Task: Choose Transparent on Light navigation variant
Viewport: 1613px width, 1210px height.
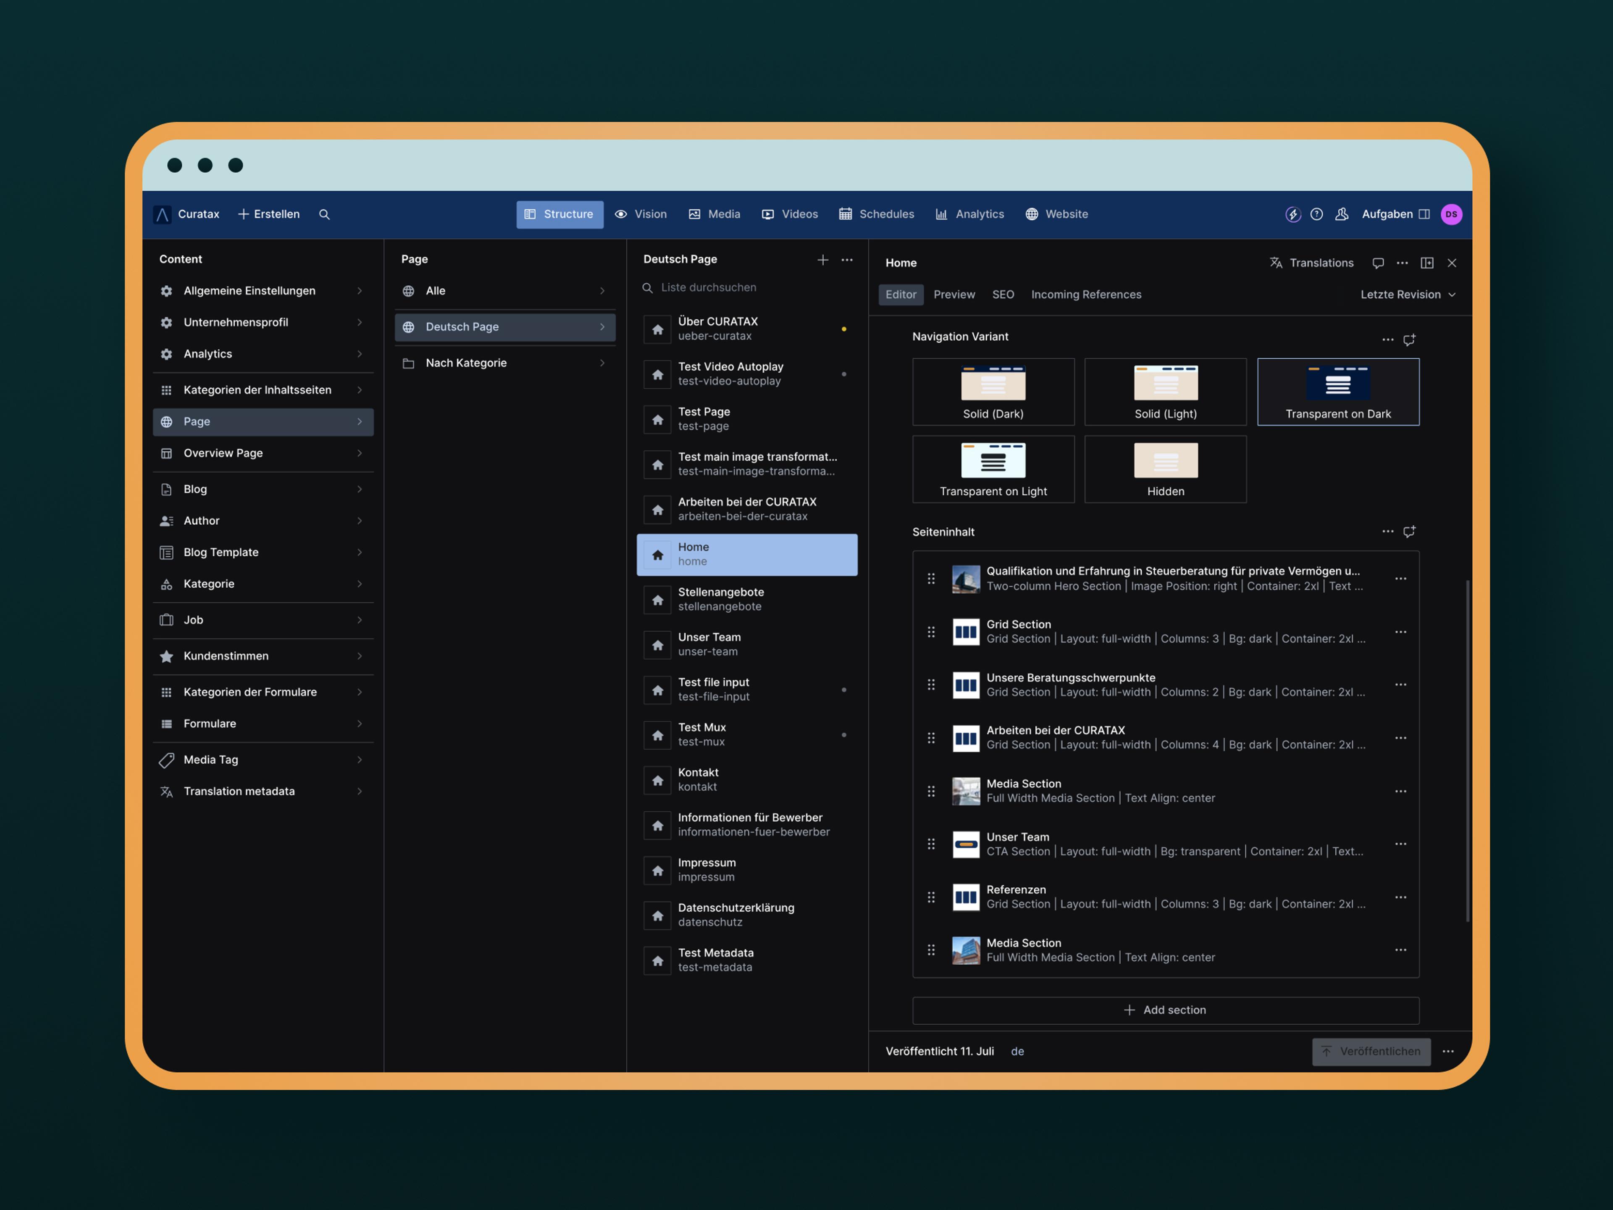Action: coord(993,469)
